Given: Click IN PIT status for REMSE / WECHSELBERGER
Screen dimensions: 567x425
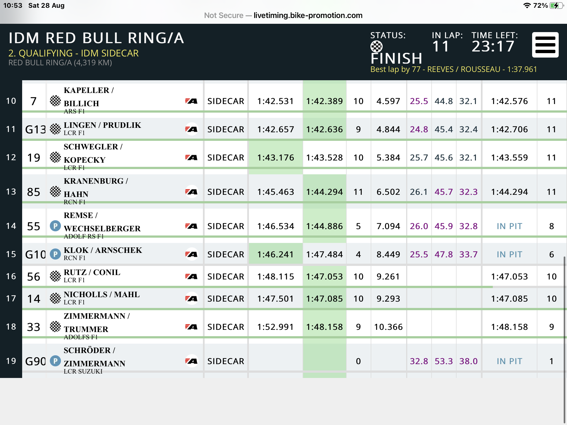Looking at the screenshot, I should (509, 226).
